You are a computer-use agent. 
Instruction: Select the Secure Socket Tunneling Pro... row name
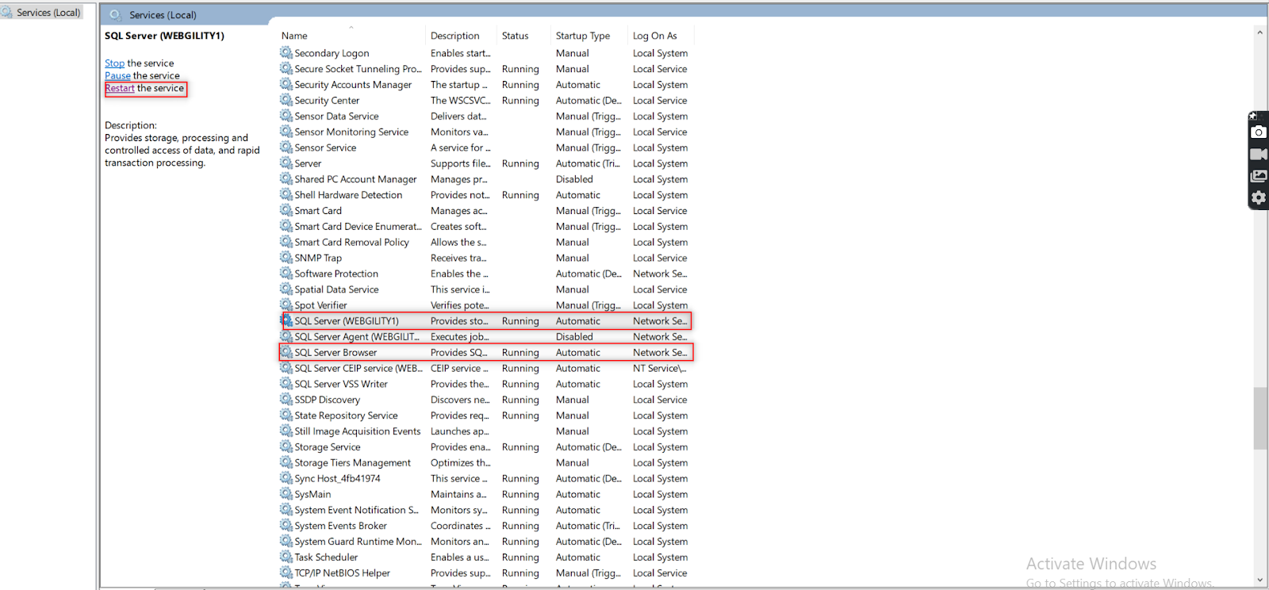358,69
